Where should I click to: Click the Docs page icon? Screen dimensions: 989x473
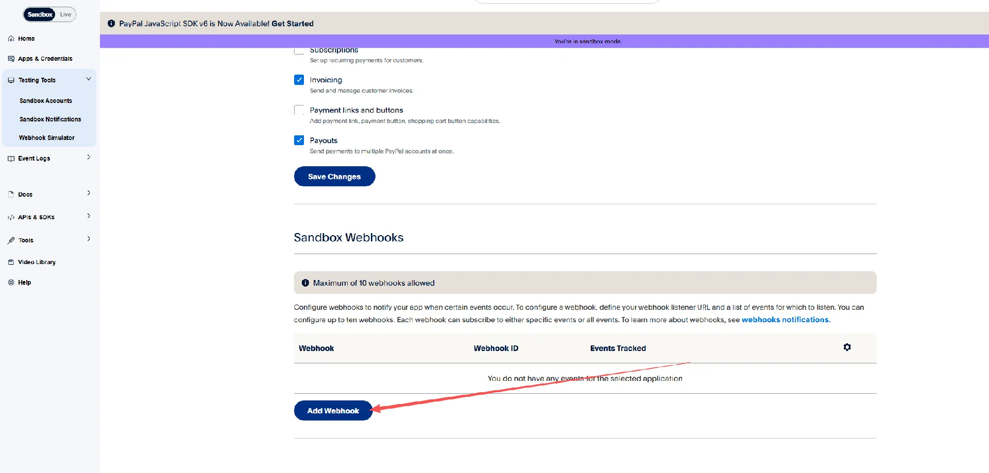[11, 195]
